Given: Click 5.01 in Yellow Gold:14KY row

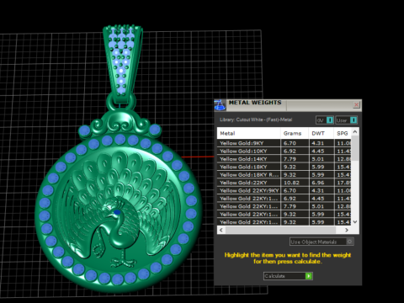Looking at the screenshot, I should [318, 159].
